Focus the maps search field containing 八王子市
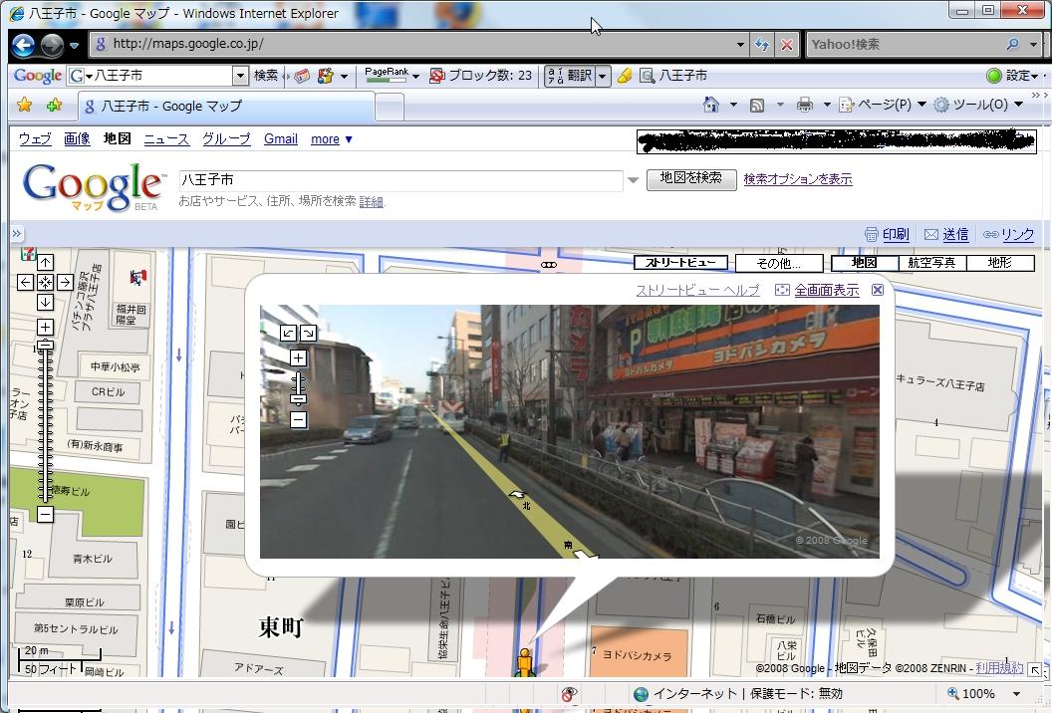Viewport: 1052px width, 713px height. point(401,180)
